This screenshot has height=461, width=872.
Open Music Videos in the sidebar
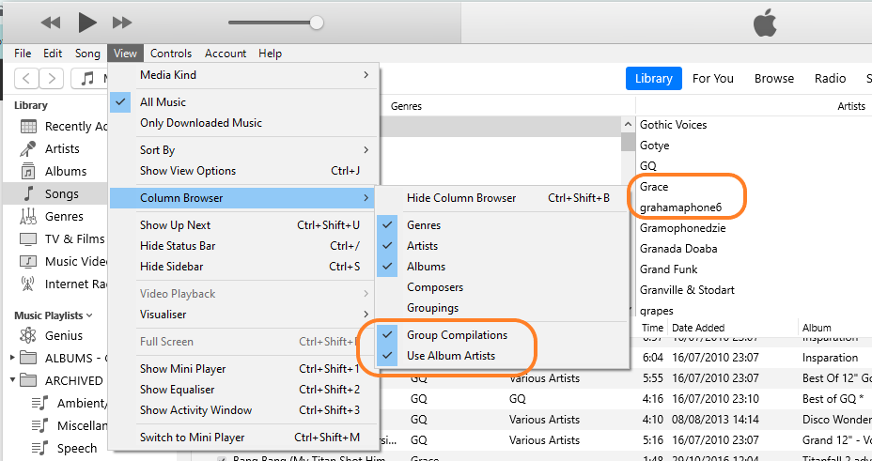[61, 261]
